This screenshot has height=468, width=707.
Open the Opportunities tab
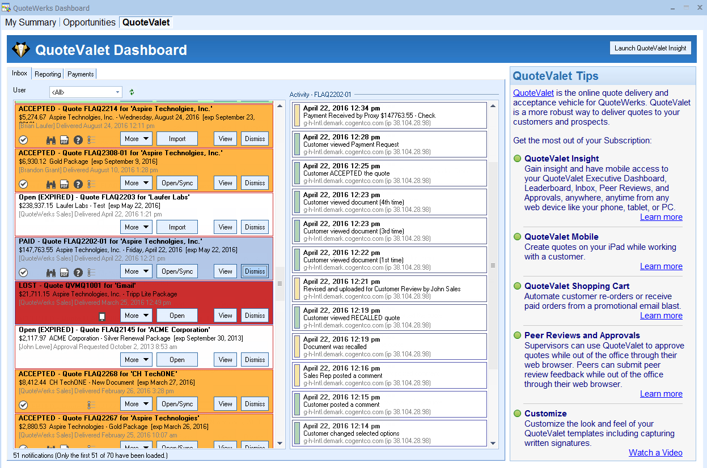[x=89, y=23]
